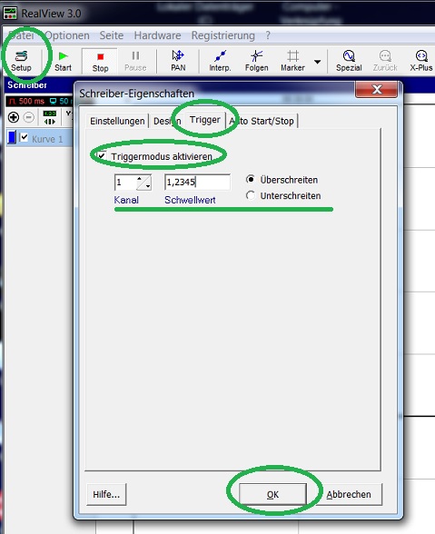Zoom in with the plus circle icon
The height and width of the screenshot is (534, 435).
click(14, 117)
